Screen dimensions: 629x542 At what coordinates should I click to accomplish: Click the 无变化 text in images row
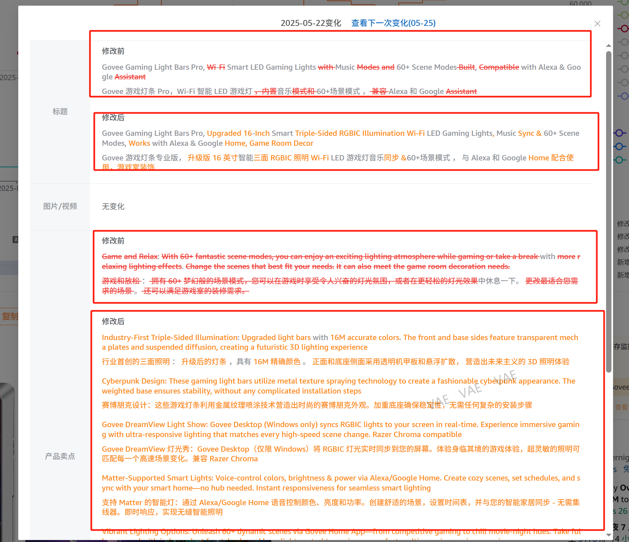[x=113, y=207]
